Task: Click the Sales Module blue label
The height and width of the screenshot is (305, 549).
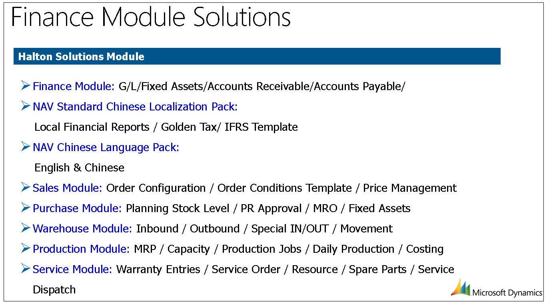Action: pos(68,188)
